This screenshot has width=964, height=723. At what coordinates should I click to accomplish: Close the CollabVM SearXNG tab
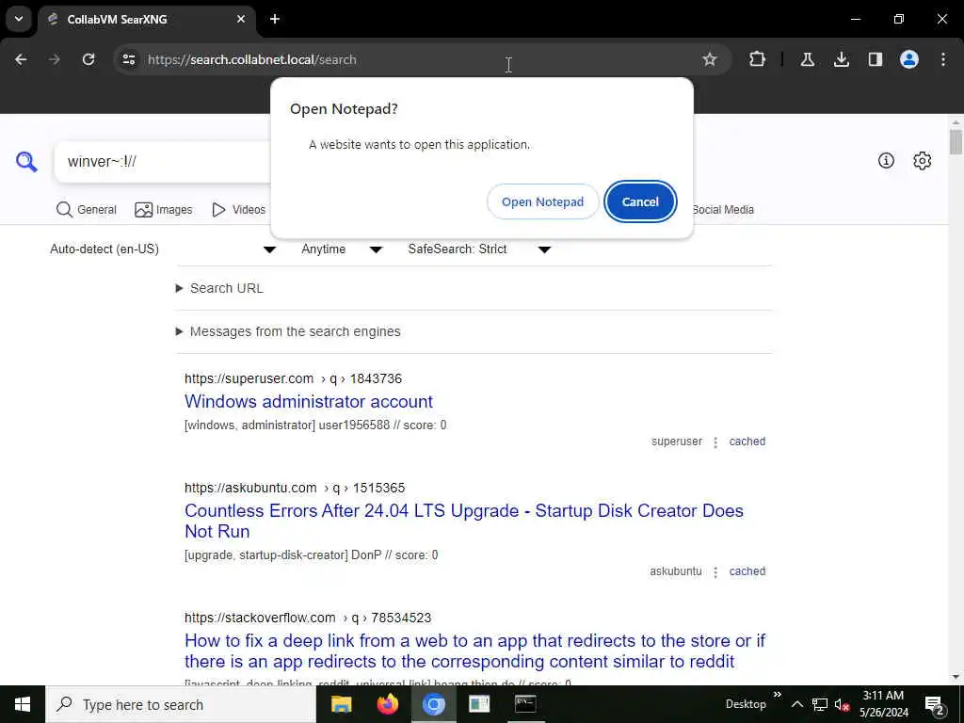click(x=241, y=19)
